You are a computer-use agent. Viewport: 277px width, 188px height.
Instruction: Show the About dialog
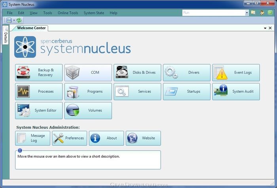(106, 138)
